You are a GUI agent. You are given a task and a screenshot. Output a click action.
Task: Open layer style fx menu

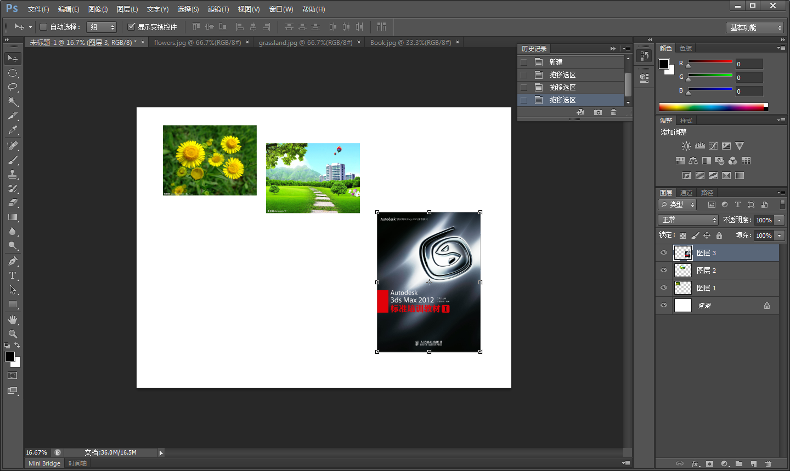click(x=695, y=464)
